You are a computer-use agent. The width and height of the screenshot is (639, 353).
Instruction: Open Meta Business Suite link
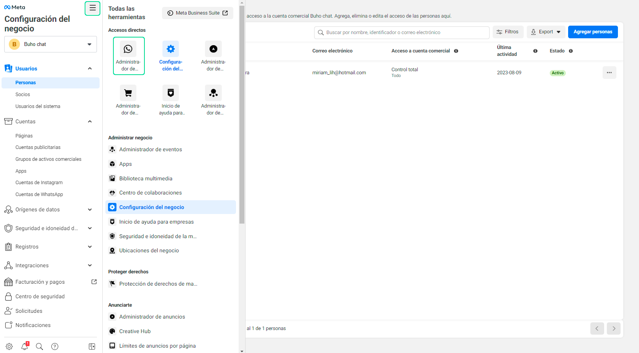[x=198, y=13]
